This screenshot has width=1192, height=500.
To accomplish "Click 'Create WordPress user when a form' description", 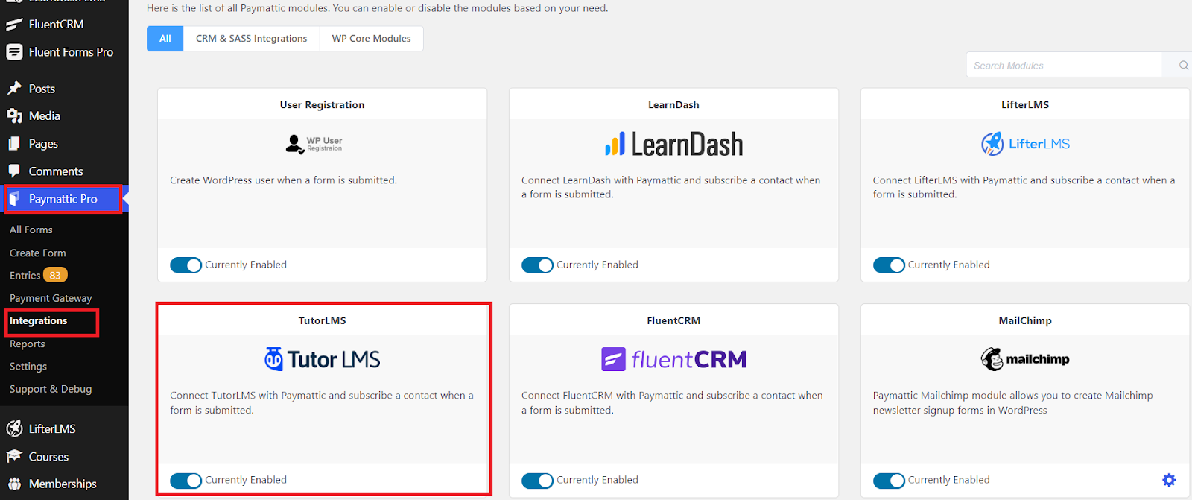I will click(283, 180).
